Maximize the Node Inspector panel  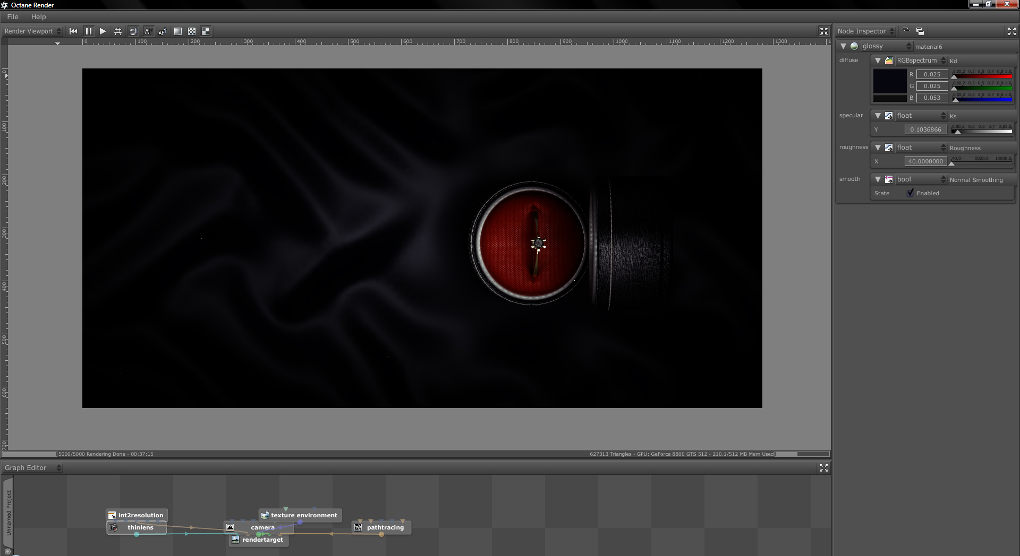(1011, 31)
